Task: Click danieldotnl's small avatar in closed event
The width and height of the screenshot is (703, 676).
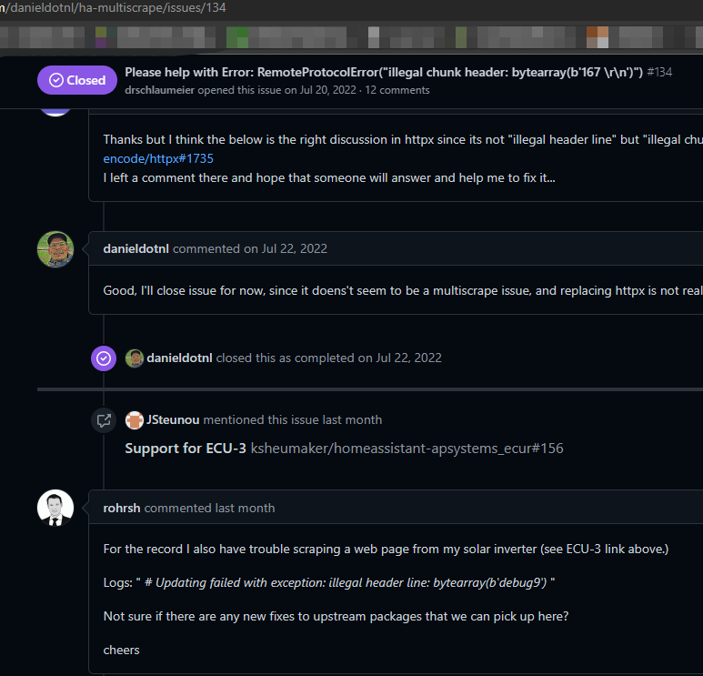Action: (x=135, y=358)
